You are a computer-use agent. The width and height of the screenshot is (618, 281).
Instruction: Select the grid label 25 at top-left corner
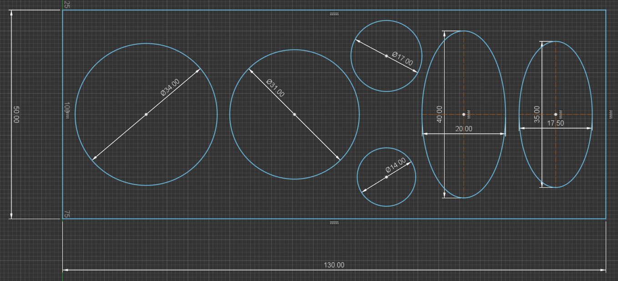pos(66,5)
